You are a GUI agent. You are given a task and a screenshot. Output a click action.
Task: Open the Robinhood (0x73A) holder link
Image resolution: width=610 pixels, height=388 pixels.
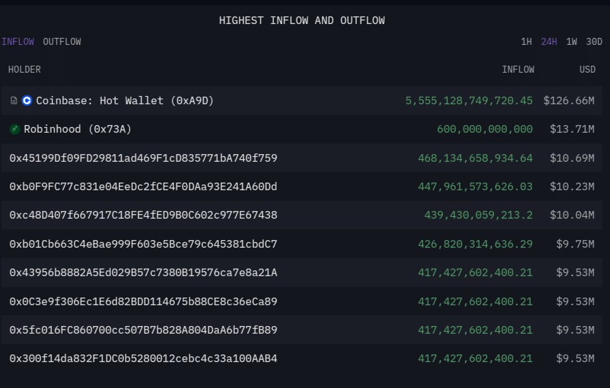click(x=78, y=130)
